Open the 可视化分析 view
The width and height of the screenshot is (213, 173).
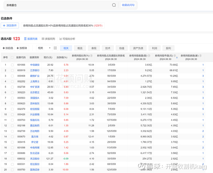[67, 39]
